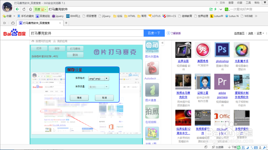Click the 撤销 undo button
268x150 pixels.
coord(75,55)
